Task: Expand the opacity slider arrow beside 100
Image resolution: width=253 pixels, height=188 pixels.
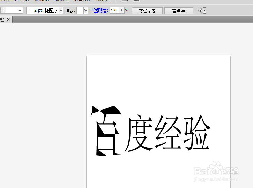Action: [122, 10]
